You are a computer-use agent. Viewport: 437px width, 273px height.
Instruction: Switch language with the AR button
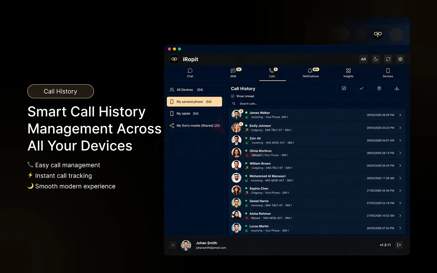364,59
